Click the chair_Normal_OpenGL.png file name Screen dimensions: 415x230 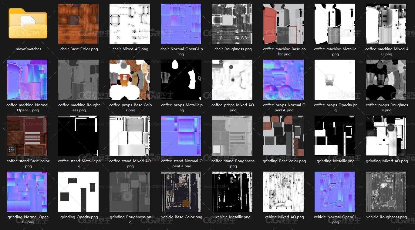pyautogui.click(x=182, y=51)
